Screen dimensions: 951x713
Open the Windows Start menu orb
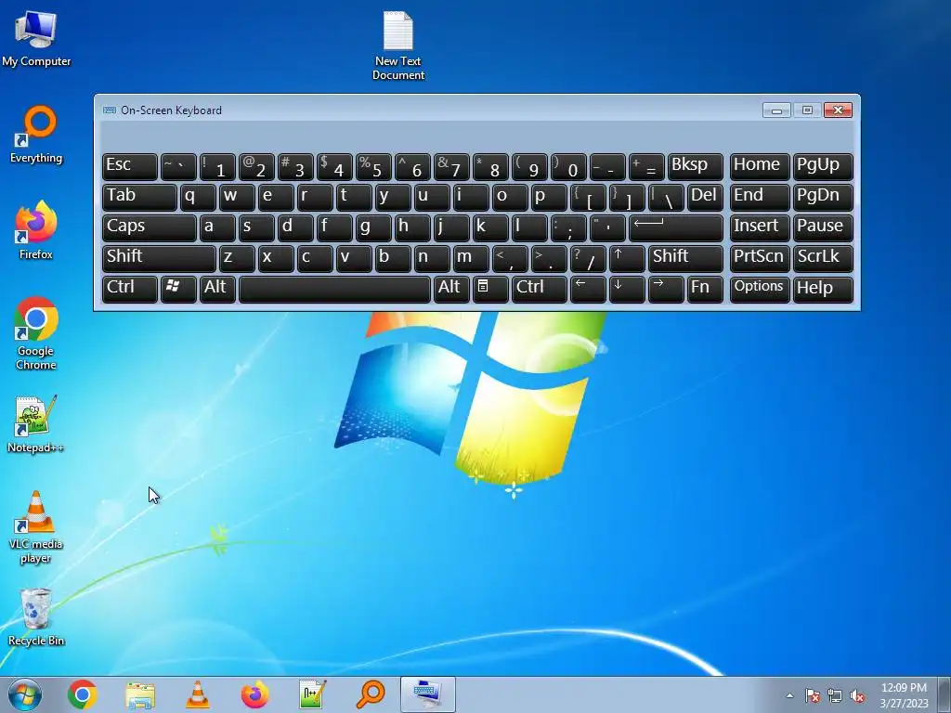click(x=25, y=694)
